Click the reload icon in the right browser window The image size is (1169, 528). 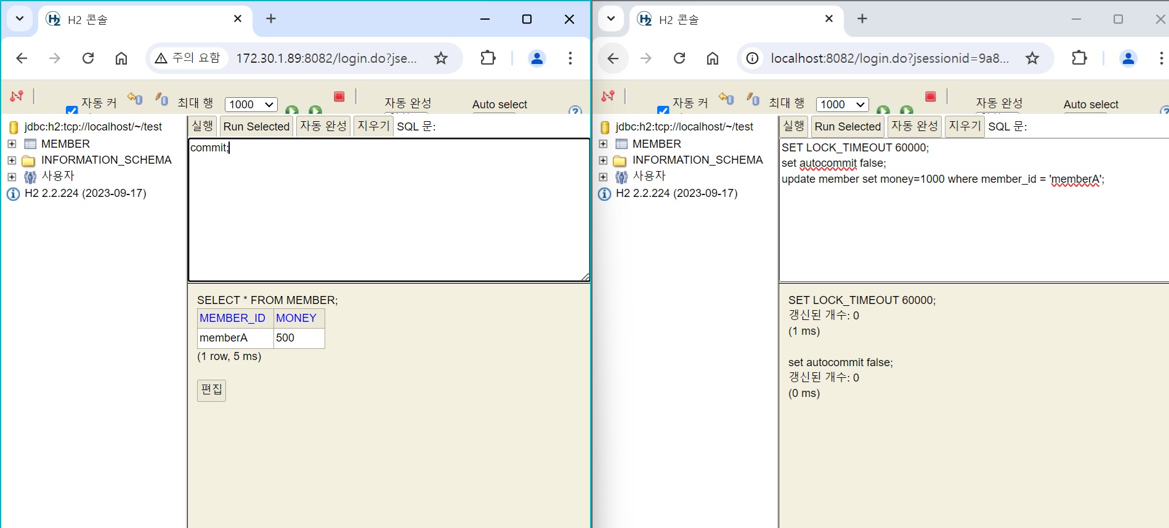pos(679,58)
